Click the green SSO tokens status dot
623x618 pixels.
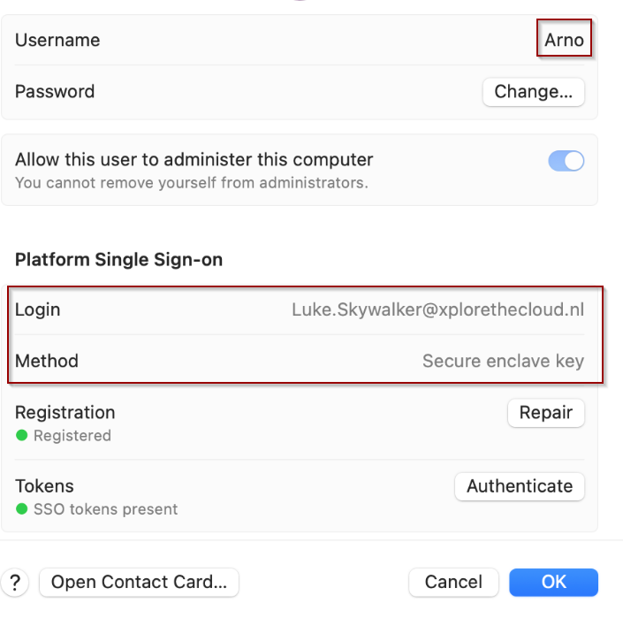point(22,509)
